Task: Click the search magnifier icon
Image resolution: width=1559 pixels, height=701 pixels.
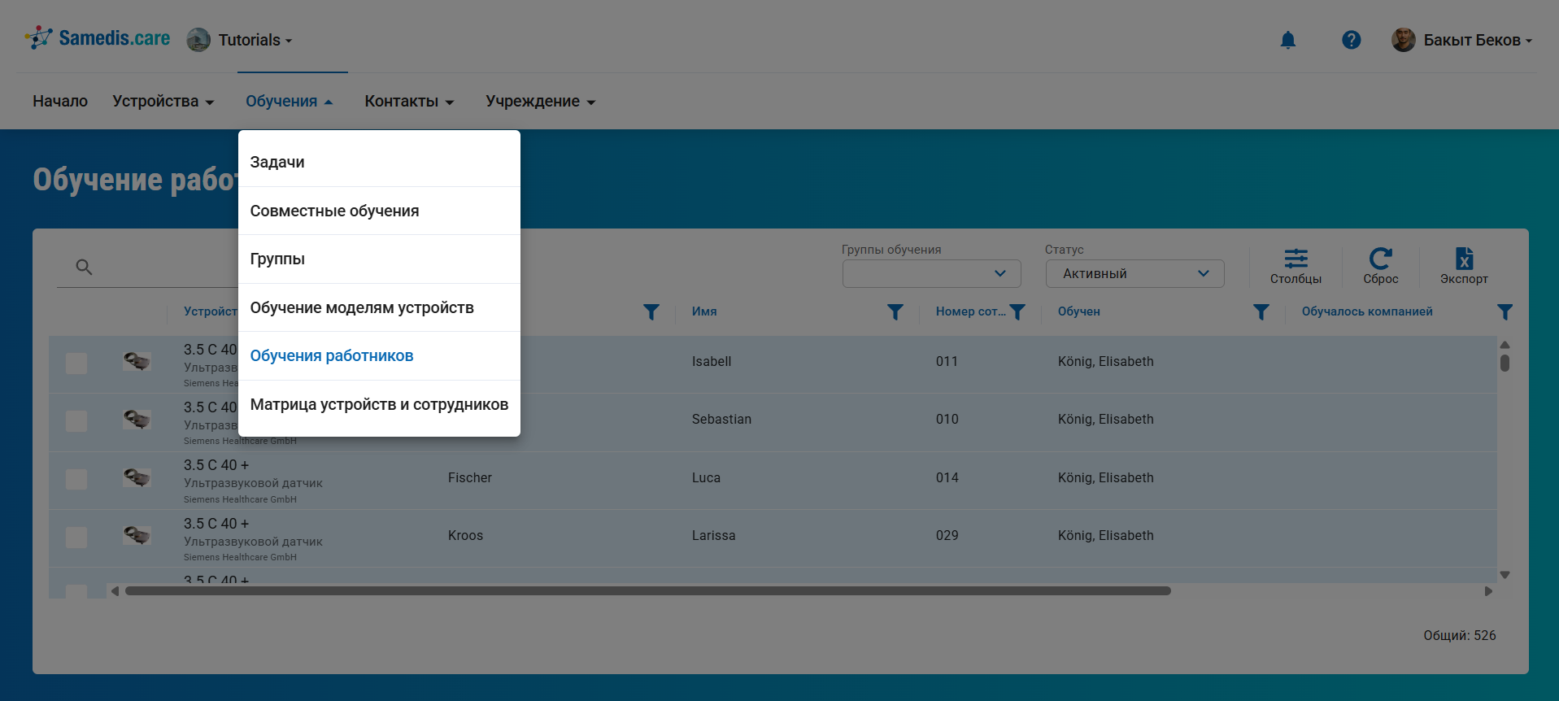Action: pos(84,267)
